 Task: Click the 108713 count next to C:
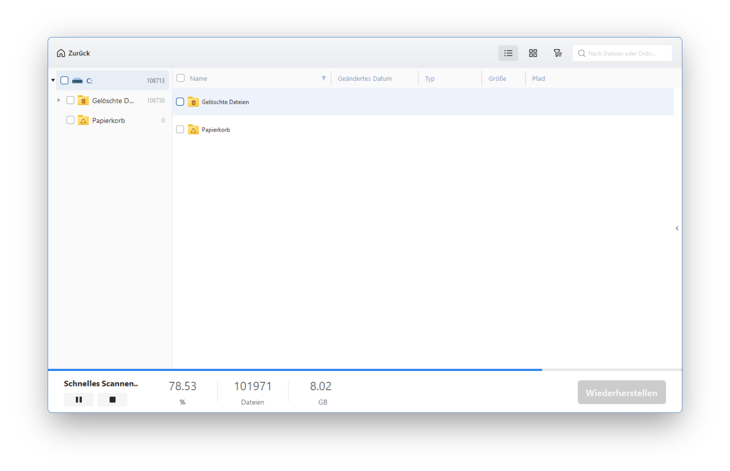coord(156,81)
